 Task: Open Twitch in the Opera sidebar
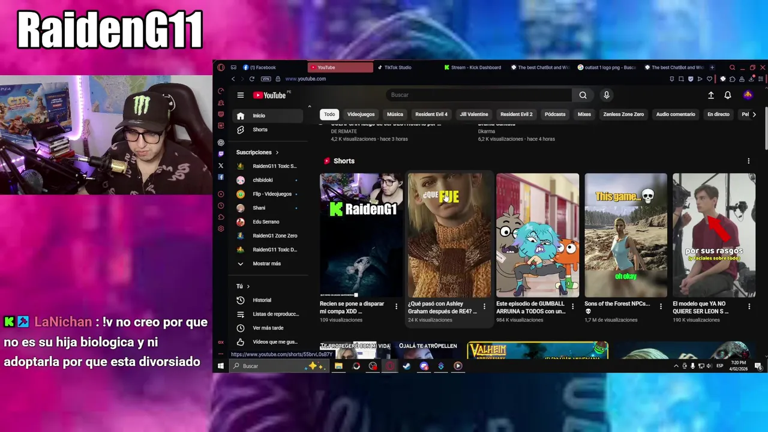pos(221,154)
